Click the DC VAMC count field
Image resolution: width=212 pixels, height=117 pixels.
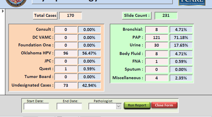point(66,37)
